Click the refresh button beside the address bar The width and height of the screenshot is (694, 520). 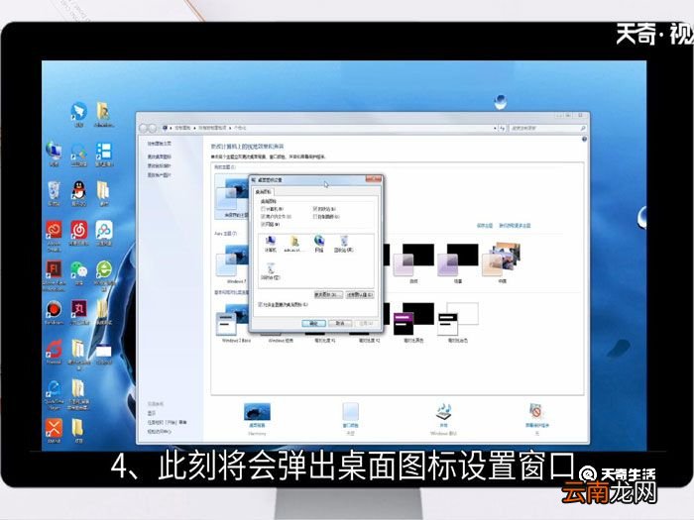tap(502, 128)
